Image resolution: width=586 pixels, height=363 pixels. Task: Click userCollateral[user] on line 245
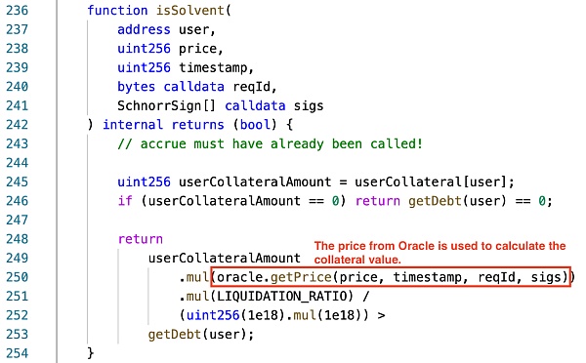pos(430,181)
